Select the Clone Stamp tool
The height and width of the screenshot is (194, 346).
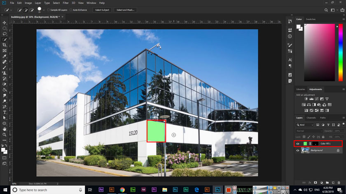click(x=4, y=73)
